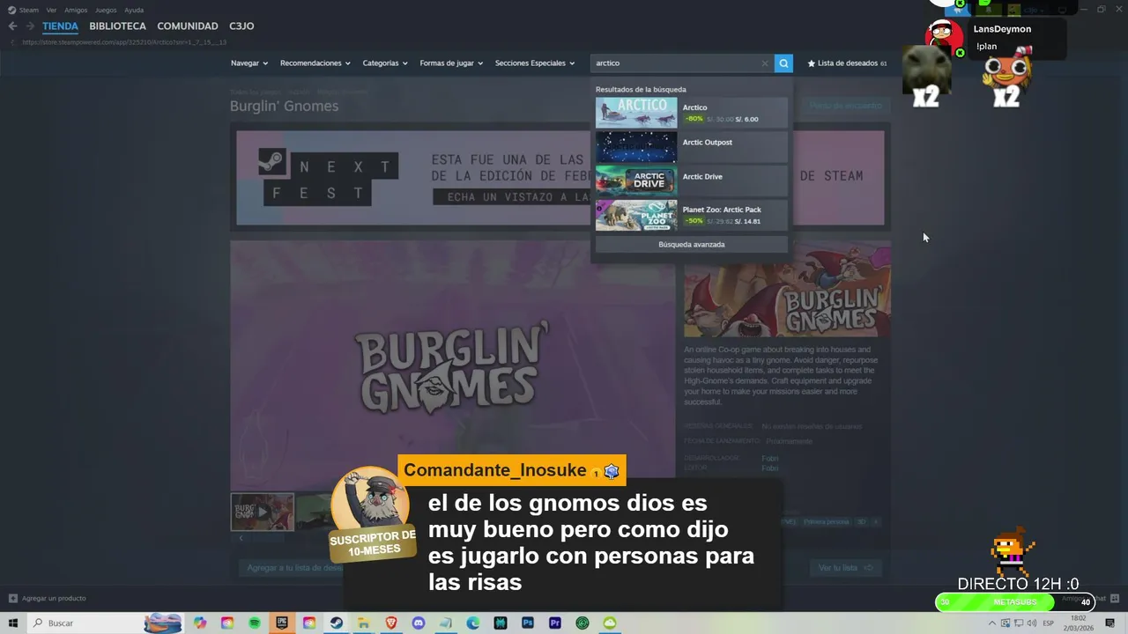The height and width of the screenshot is (634, 1128).
Task: Click the blue search magnifier button
Action: click(783, 63)
